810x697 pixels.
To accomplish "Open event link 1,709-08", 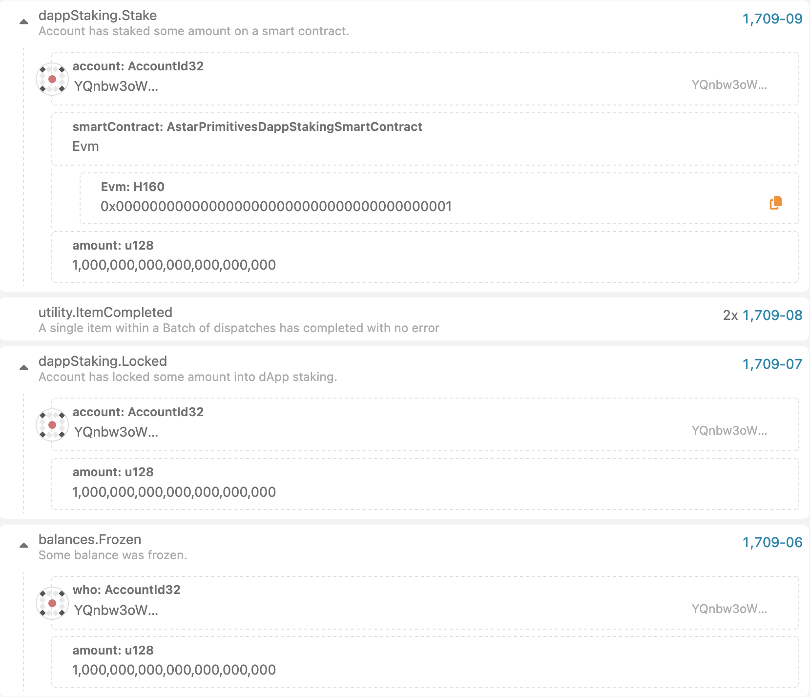I will 772,316.
